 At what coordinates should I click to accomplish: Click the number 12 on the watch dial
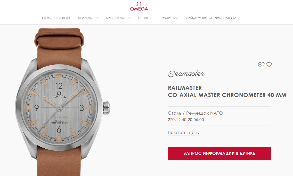(59, 86)
